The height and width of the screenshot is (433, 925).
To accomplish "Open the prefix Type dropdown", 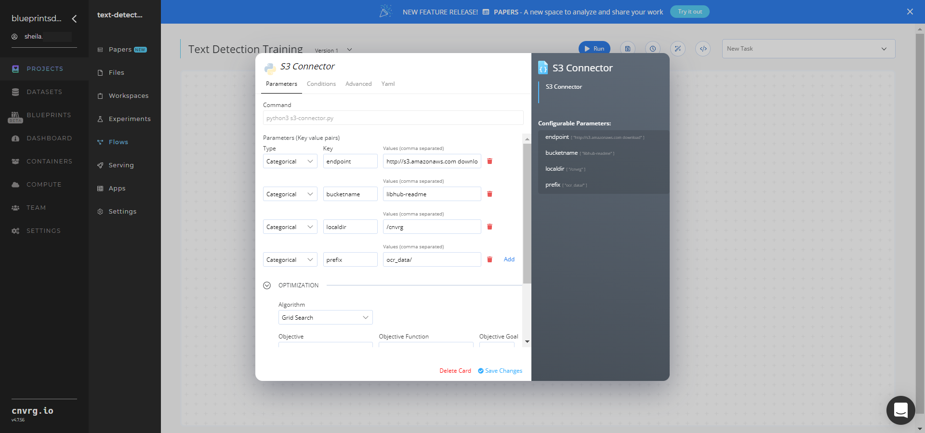I will coord(290,259).
